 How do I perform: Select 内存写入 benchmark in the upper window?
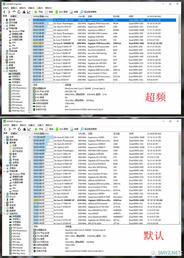point(16,76)
